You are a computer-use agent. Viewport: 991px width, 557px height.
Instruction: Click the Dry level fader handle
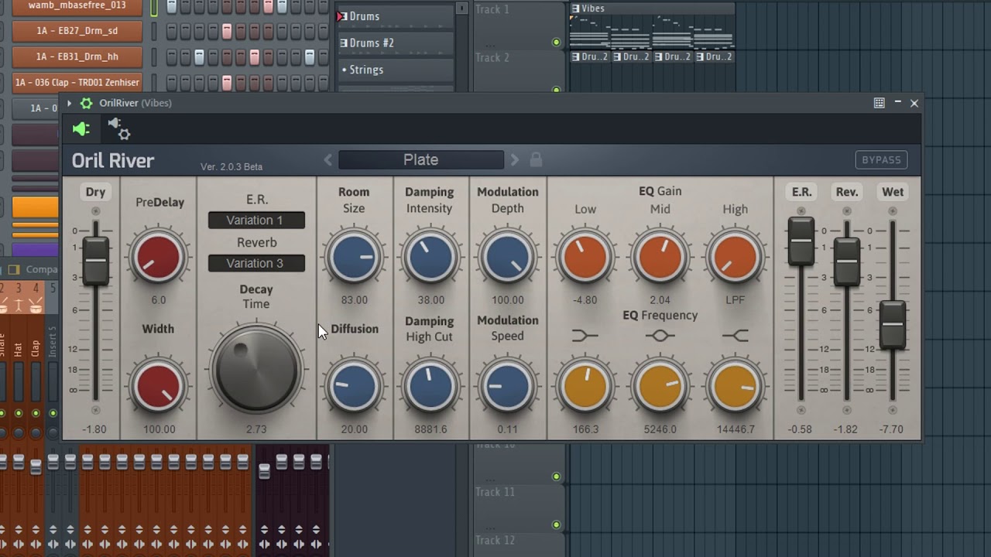click(95, 261)
